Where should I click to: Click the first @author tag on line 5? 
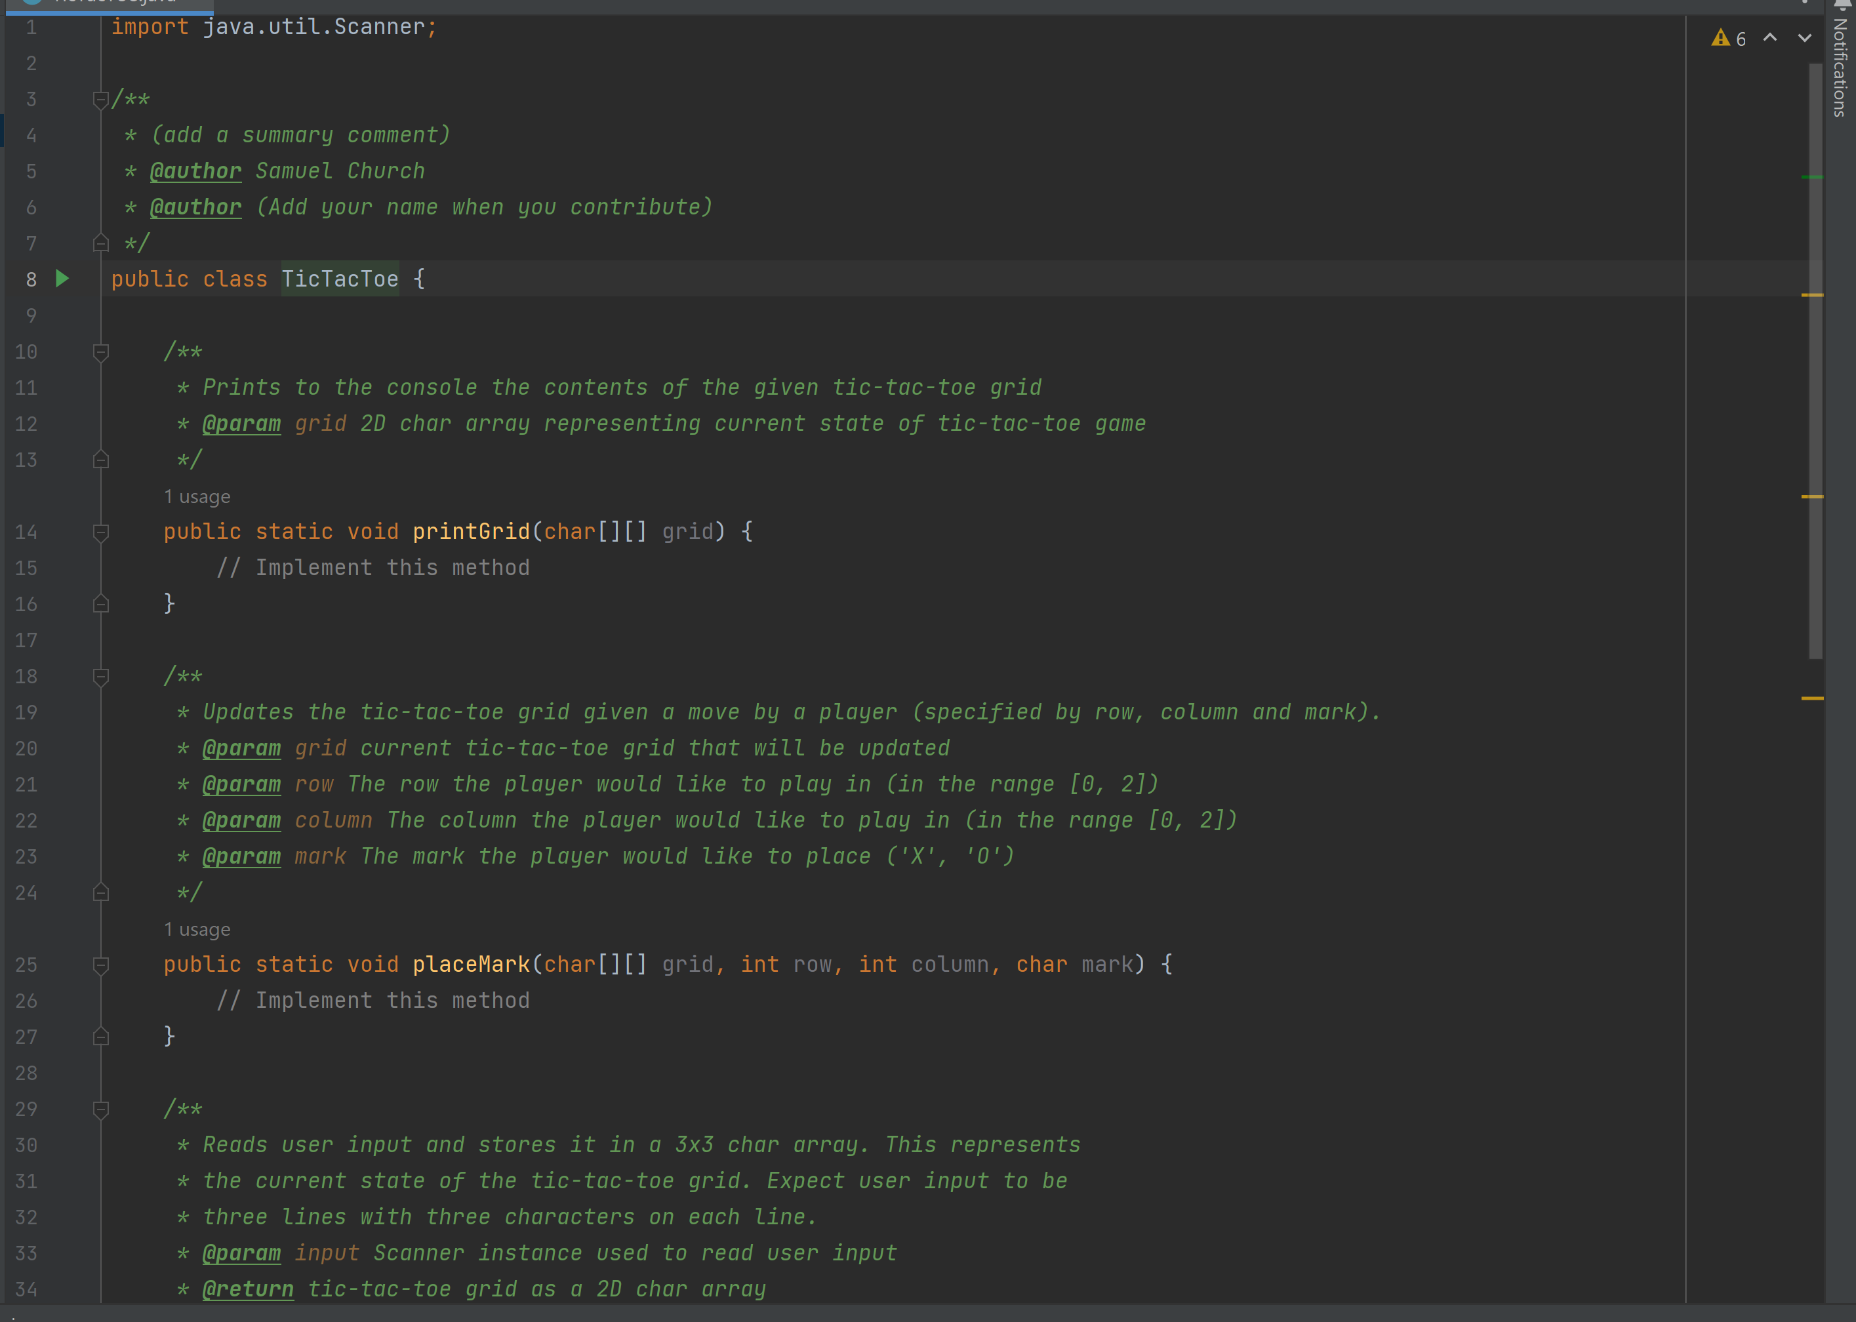coord(196,171)
